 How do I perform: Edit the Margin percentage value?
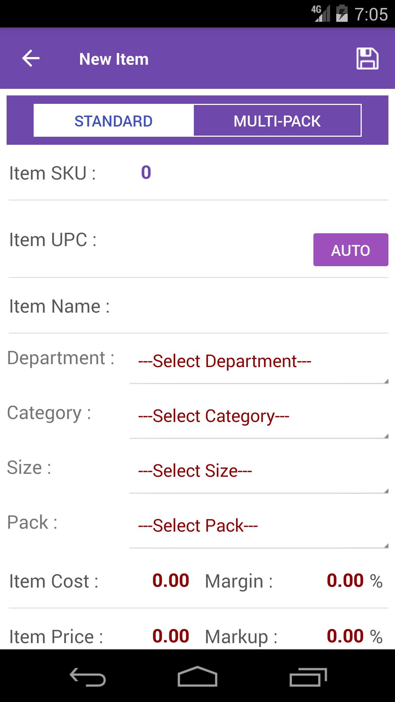345,581
